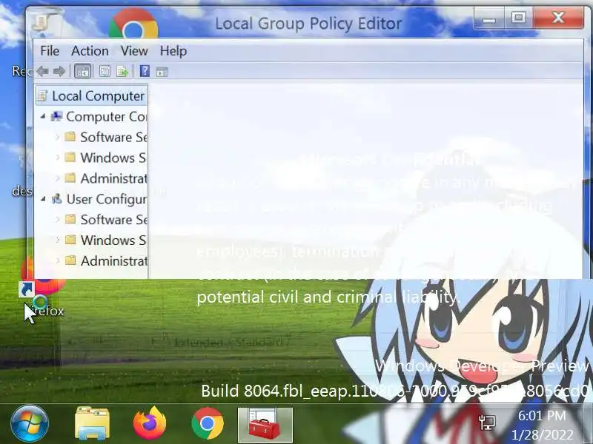Open the clock showing 6:01 PM

(542, 425)
